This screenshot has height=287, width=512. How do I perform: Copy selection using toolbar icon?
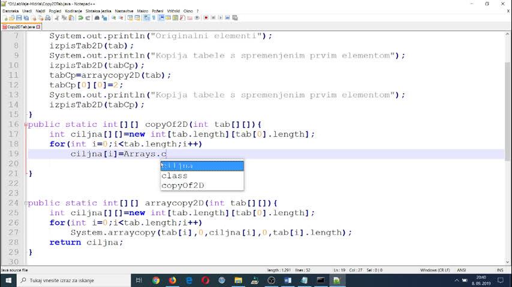64,17
